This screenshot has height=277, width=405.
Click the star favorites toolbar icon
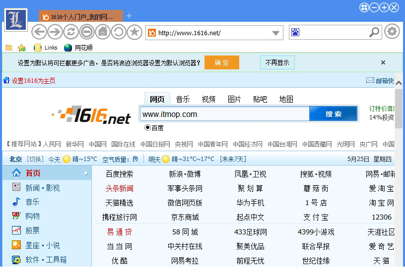point(135,32)
